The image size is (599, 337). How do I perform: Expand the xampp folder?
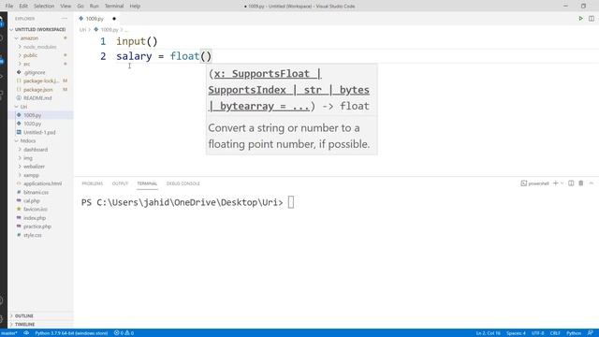tap(31, 175)
